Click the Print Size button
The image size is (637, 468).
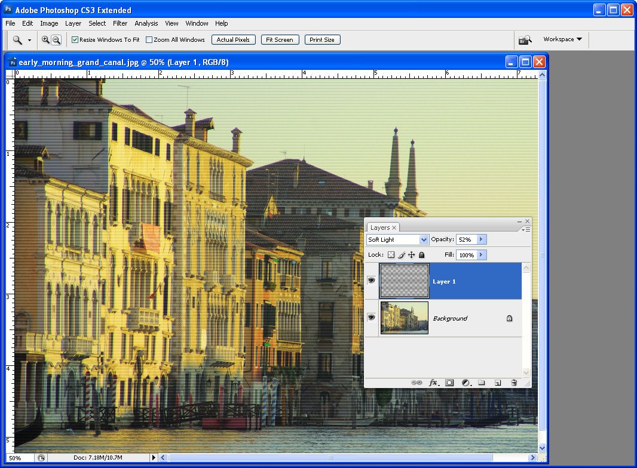click(x=322, y=40)
